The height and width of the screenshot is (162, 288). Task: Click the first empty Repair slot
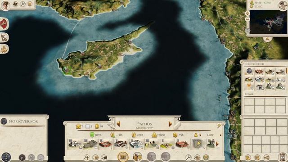click(x=249, y=102)
